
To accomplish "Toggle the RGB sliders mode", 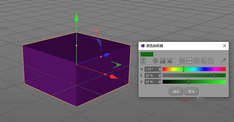I will coord(182,61).
